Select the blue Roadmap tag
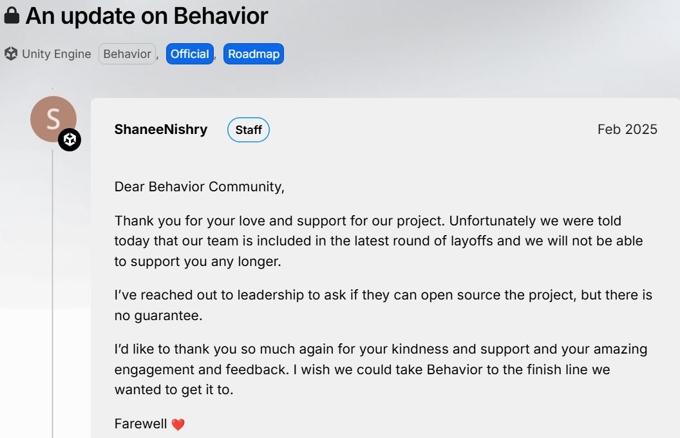The width and height of the screenshot is (680, 438). (254, 54)
